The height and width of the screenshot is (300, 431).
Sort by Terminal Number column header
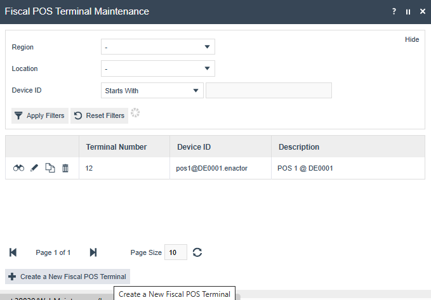coord(117,147)
